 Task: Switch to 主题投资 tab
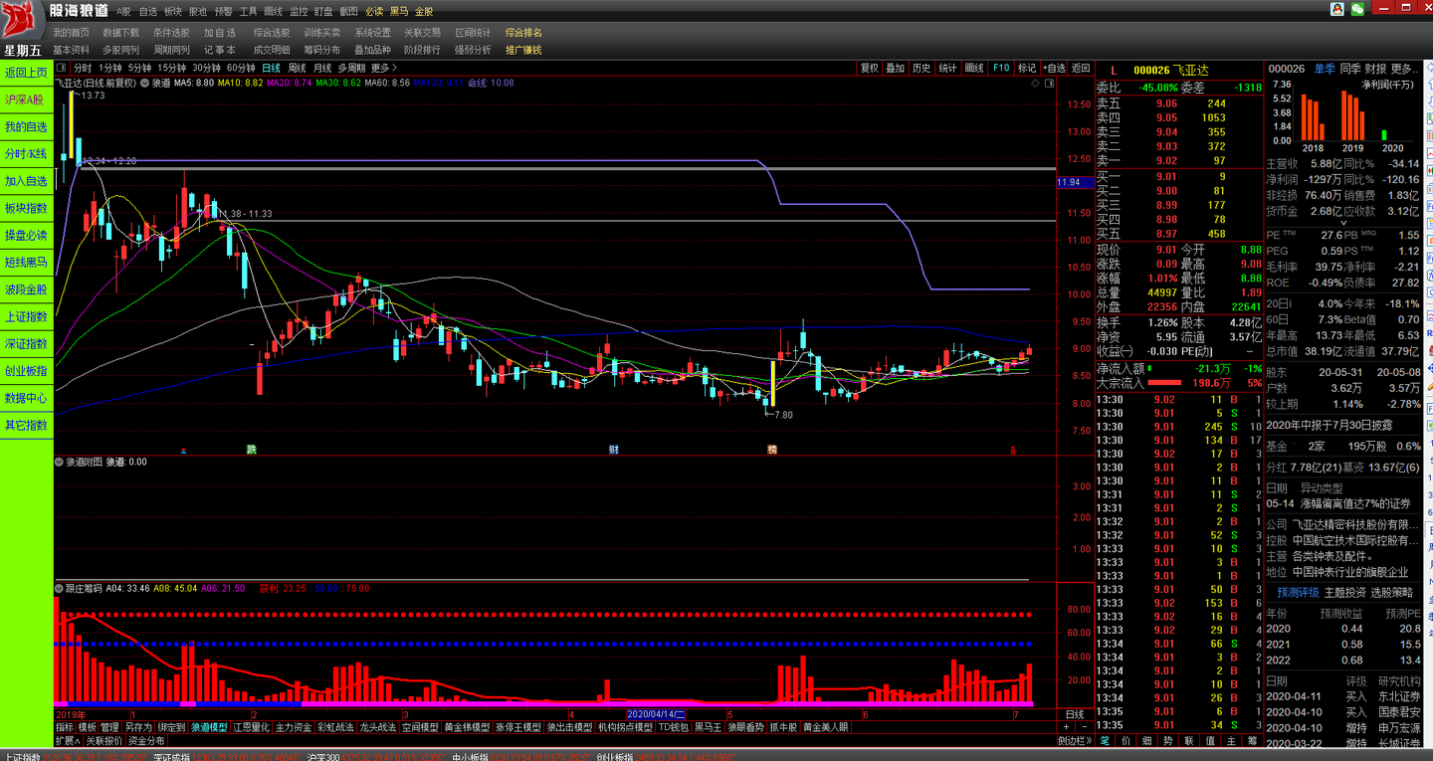[x=1344, y=592]
